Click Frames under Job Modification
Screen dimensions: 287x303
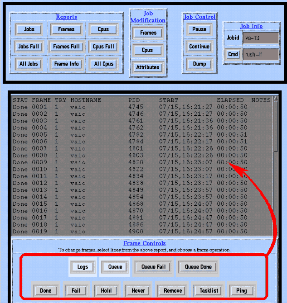148,33
